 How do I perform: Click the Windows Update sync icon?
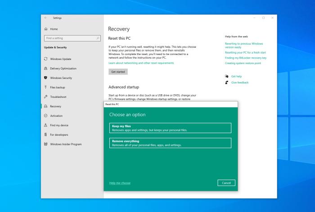45,59
